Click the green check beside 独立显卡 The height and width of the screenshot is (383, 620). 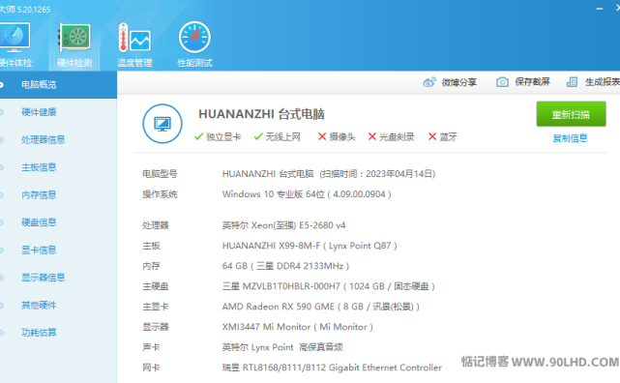point(199,136)
